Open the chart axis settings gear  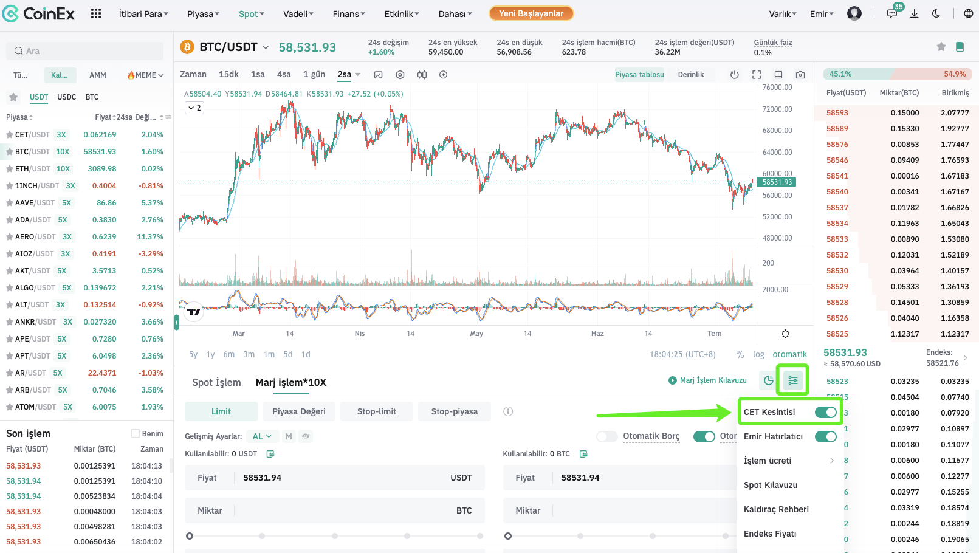pos(785,334)
